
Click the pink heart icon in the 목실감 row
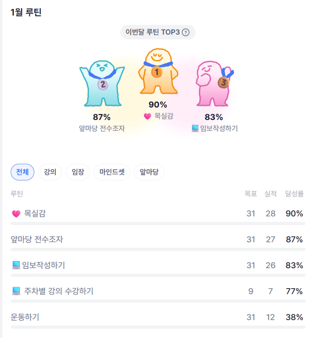16,214
